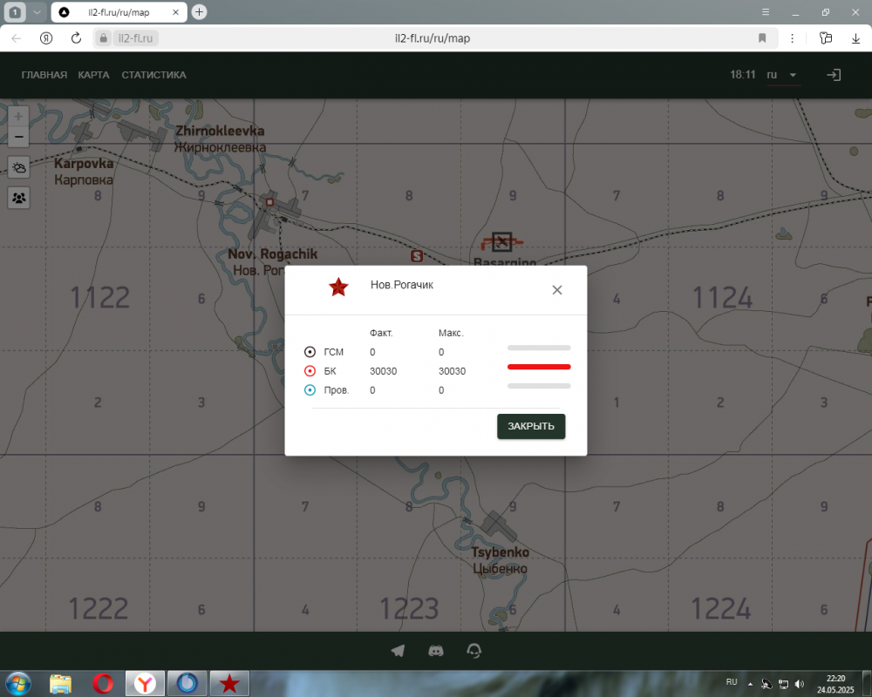The width and height of the screenshot is (872, 697).
Task: Select the Пров. radio indicator
Action: click(310, 389)
